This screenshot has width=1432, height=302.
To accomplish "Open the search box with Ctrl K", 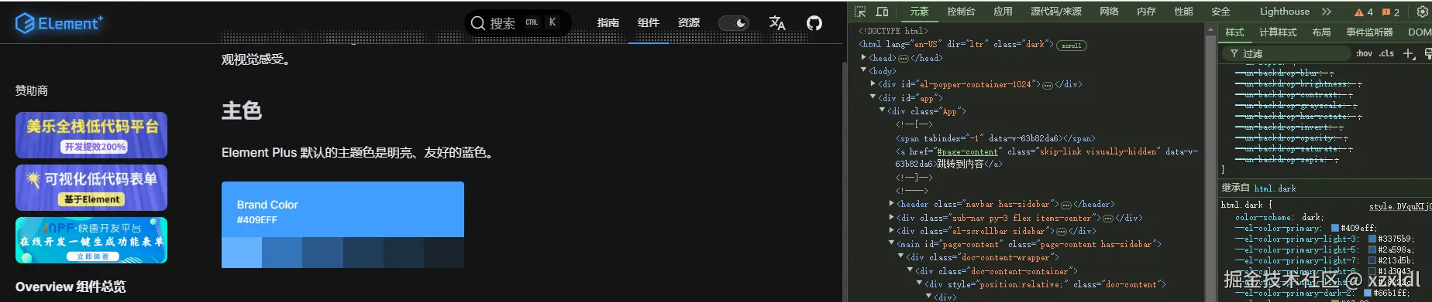I will [x=517, y=23].
